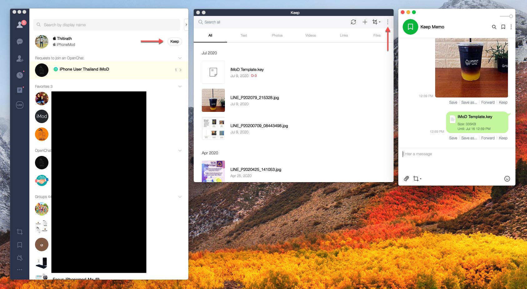Toggle notifications mute icon in sidebar

click(x=20, y=258)
